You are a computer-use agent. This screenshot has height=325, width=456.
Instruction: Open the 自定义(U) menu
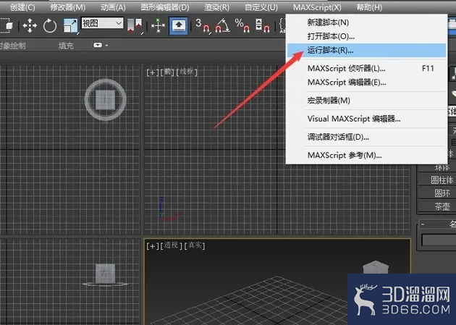[261, 7]
